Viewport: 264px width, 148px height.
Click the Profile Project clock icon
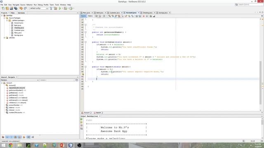71,8
